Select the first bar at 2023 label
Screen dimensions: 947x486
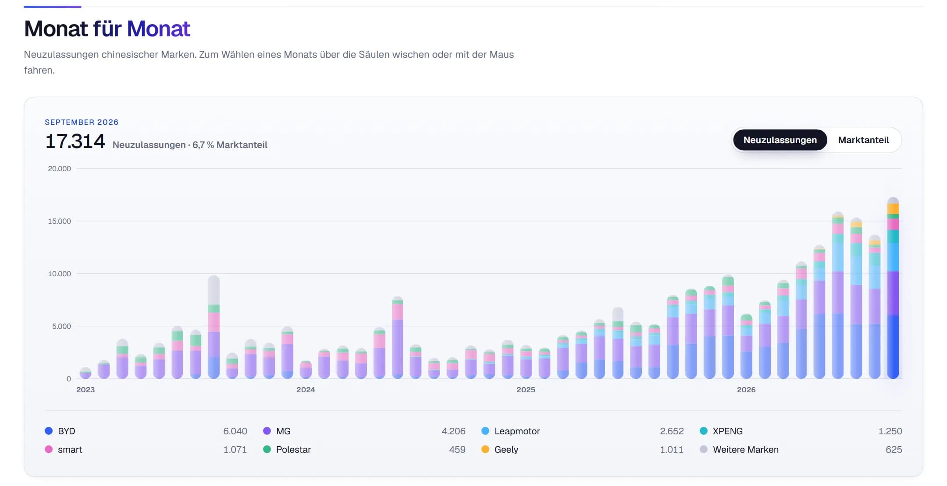coord(85,373)
